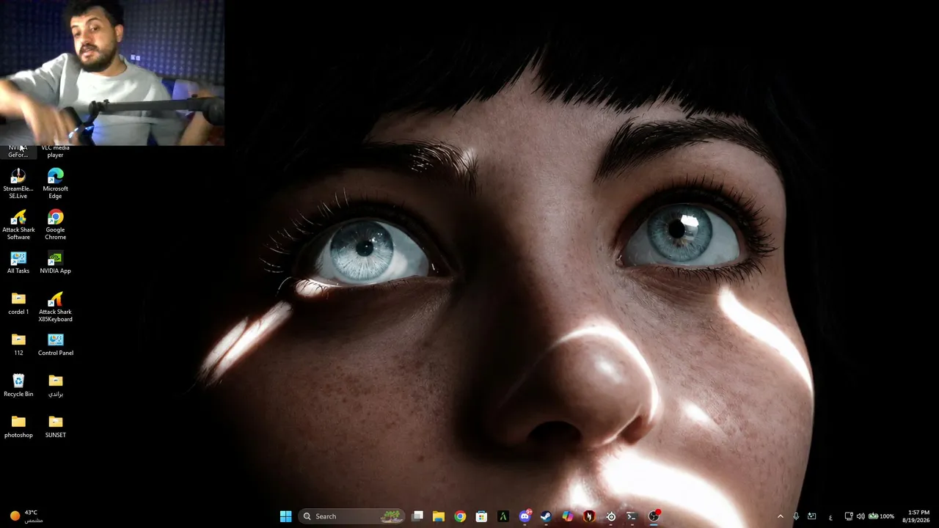Screen dimensions: 939x528
Task: Open Task View from the taskbar
Action: 417,516
